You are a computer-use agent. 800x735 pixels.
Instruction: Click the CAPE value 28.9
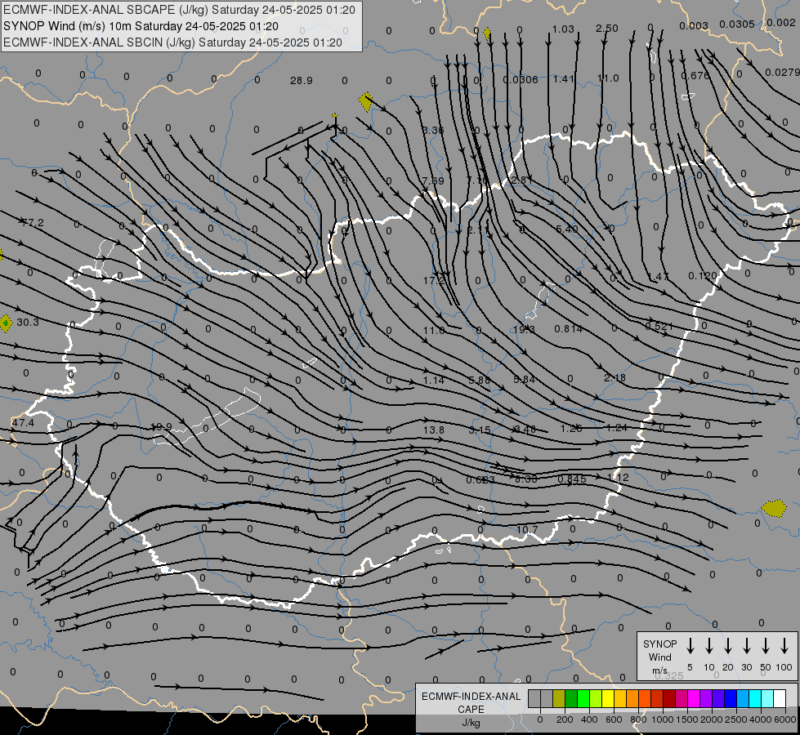(301, 81)
